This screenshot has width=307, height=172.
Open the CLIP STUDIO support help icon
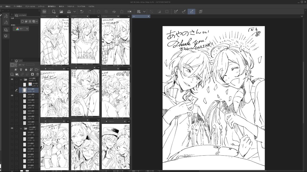[x=201, y=11]
